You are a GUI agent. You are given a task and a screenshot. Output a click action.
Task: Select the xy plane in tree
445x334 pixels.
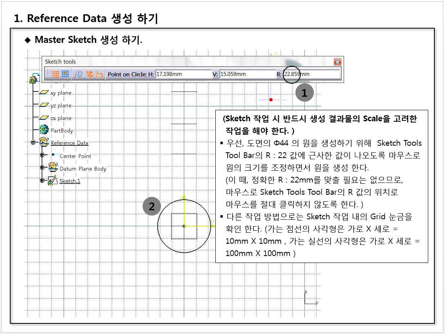point(60,93)
